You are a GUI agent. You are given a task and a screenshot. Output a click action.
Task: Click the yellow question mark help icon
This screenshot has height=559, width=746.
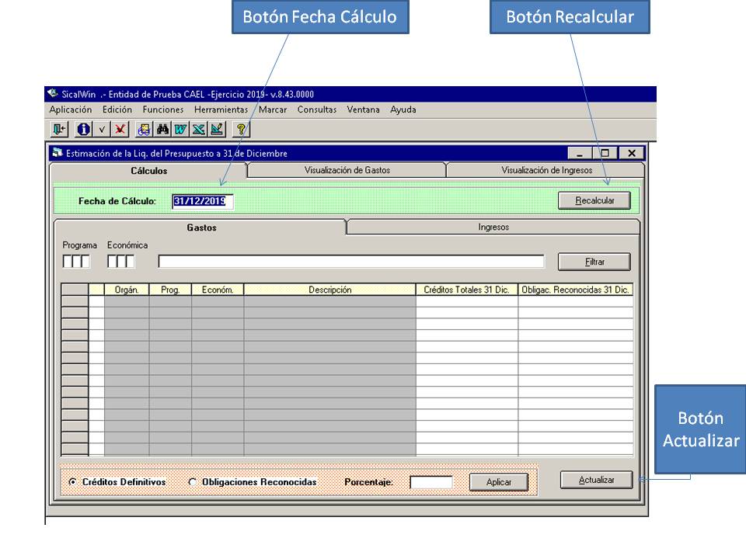point(241,130)
